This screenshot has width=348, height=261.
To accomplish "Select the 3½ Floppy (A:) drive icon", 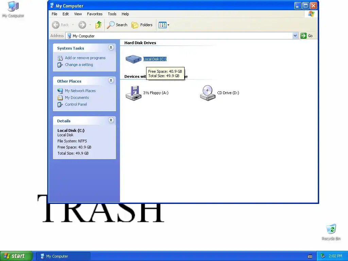I will [133, 93].
